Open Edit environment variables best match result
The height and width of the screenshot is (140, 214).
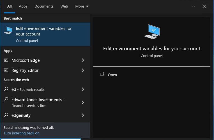click(x=45, y=34)
